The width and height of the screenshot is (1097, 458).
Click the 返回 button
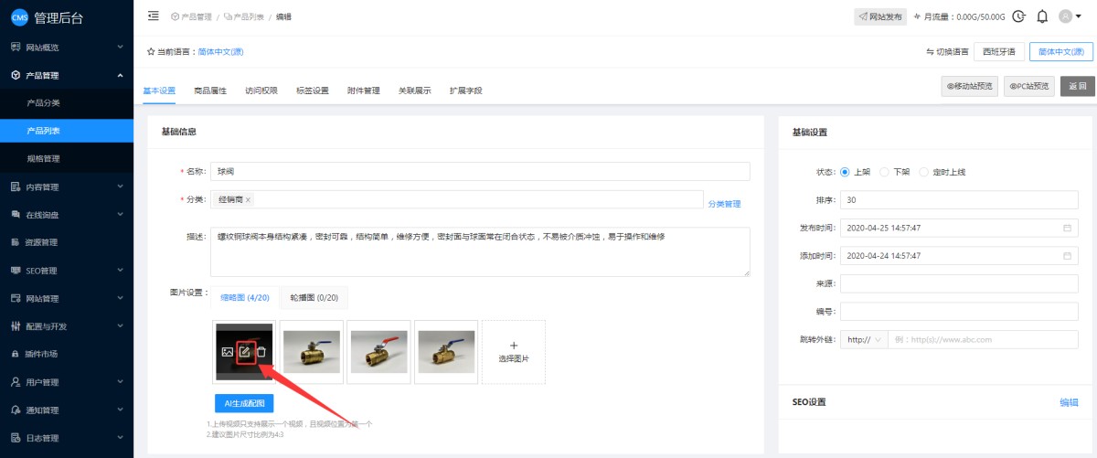1078,86
